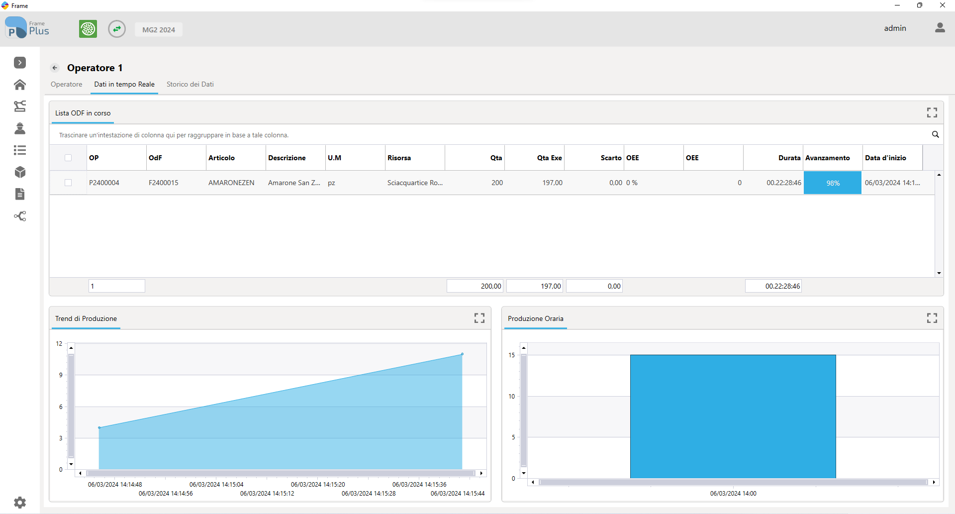The height and width of the screenshot is (514, 955).
Task: Click the Frame Plus logo
Action: click(x=27, y=28)
